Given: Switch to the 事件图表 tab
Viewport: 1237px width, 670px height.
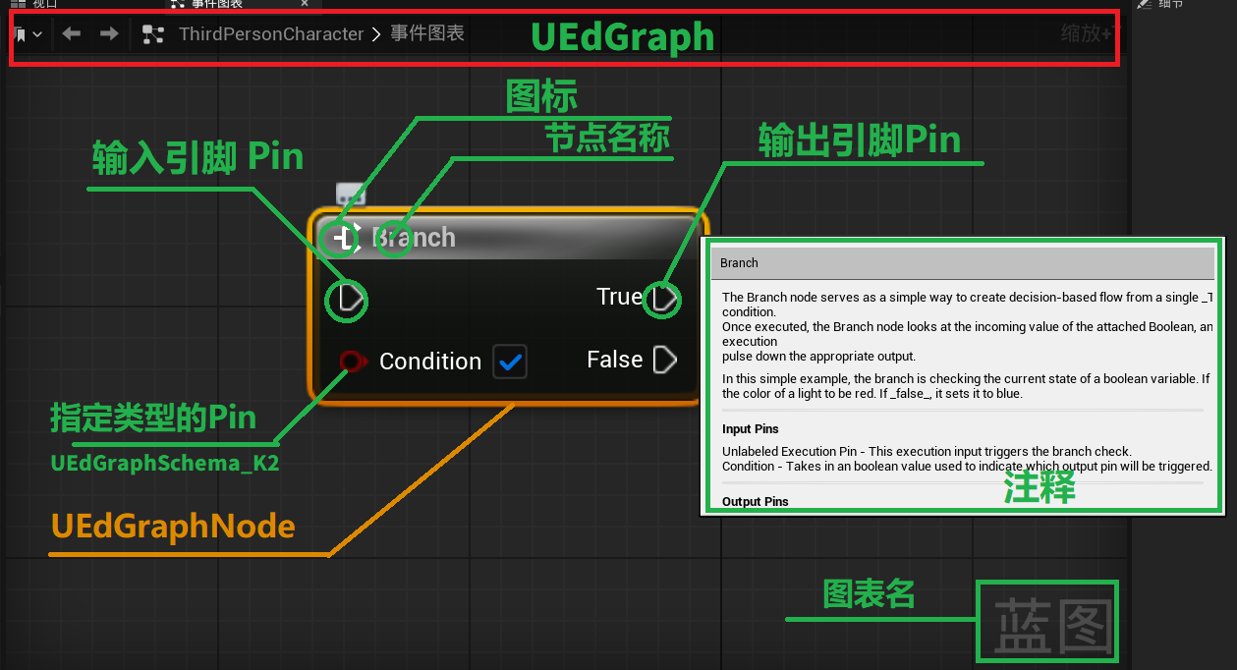Looking at the screenshot, I should coord(217,4).
